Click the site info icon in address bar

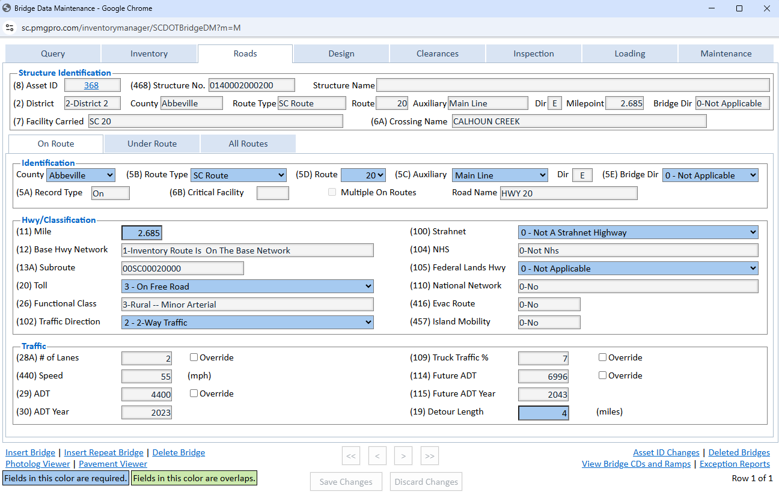coord(9,28)
